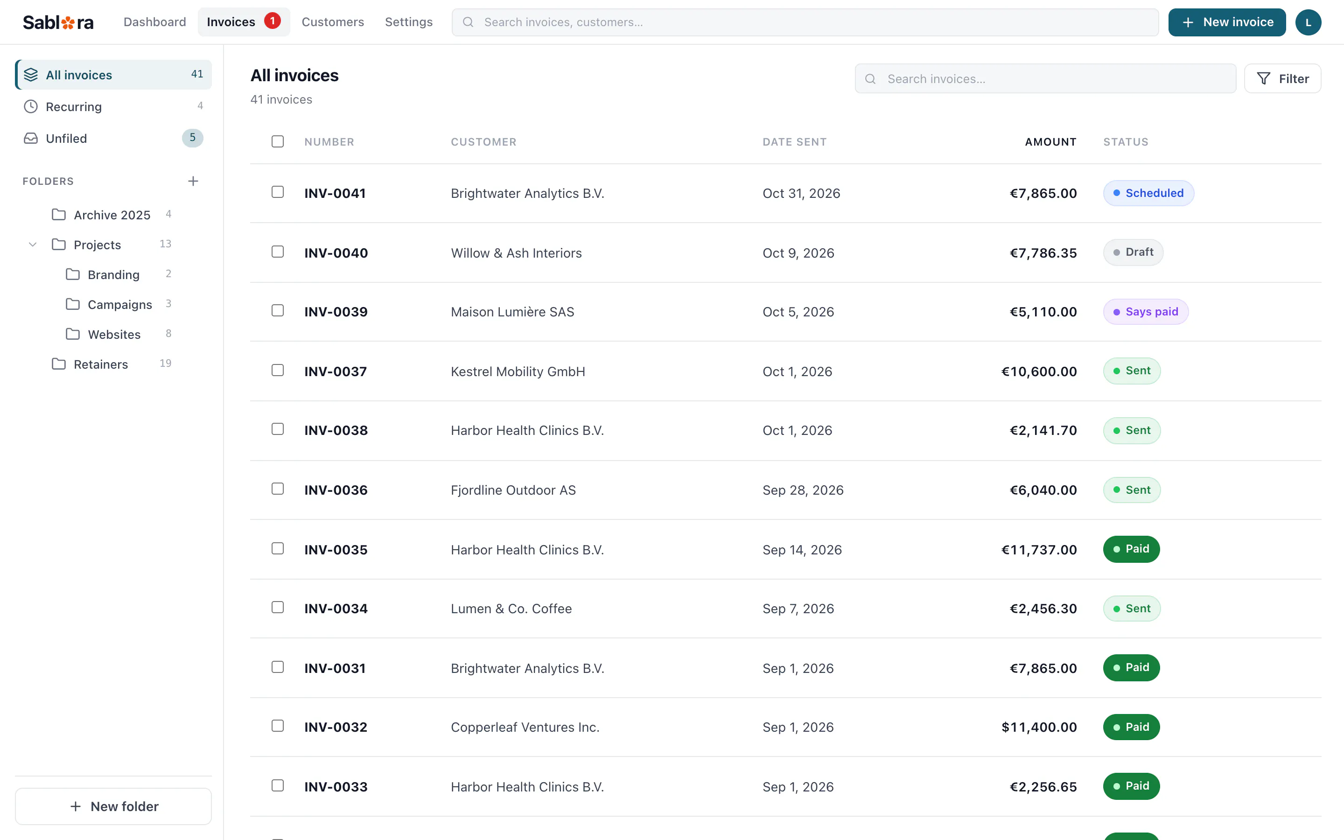The width and height of the screenshot is (1344, 840).
Task: Click the All invoices stack icon
Action: pyautogui.click(x=30, y=75)
